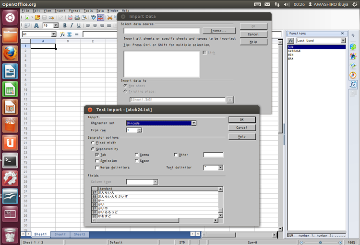Screen dimensions: 360x245
Task: Open the Insert menu
Action: click(x=60, y=11)
